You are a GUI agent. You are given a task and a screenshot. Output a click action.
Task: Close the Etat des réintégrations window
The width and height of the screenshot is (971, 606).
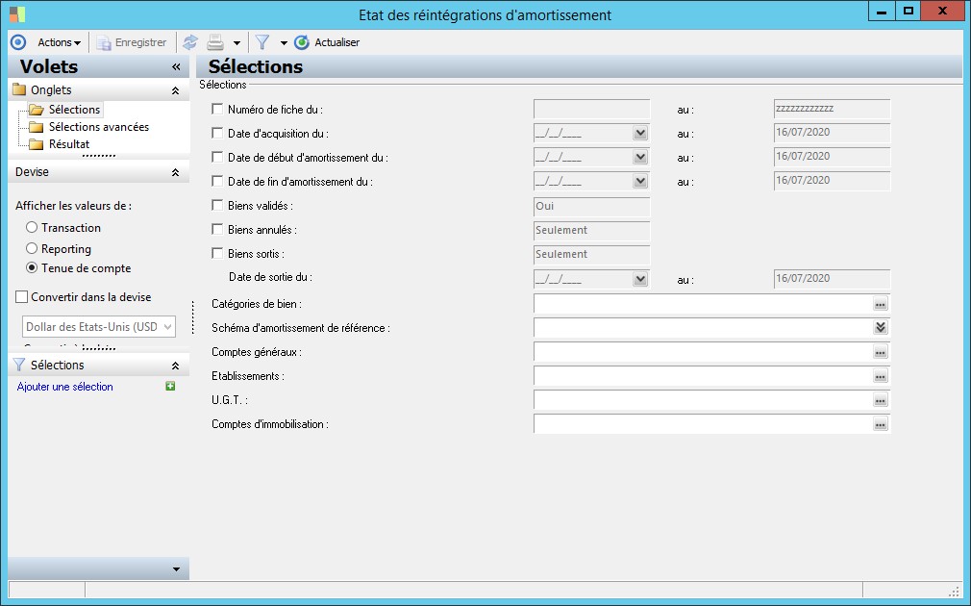tap(942, 12)
